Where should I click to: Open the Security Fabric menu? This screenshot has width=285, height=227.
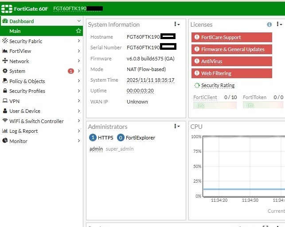click(41, 41)
